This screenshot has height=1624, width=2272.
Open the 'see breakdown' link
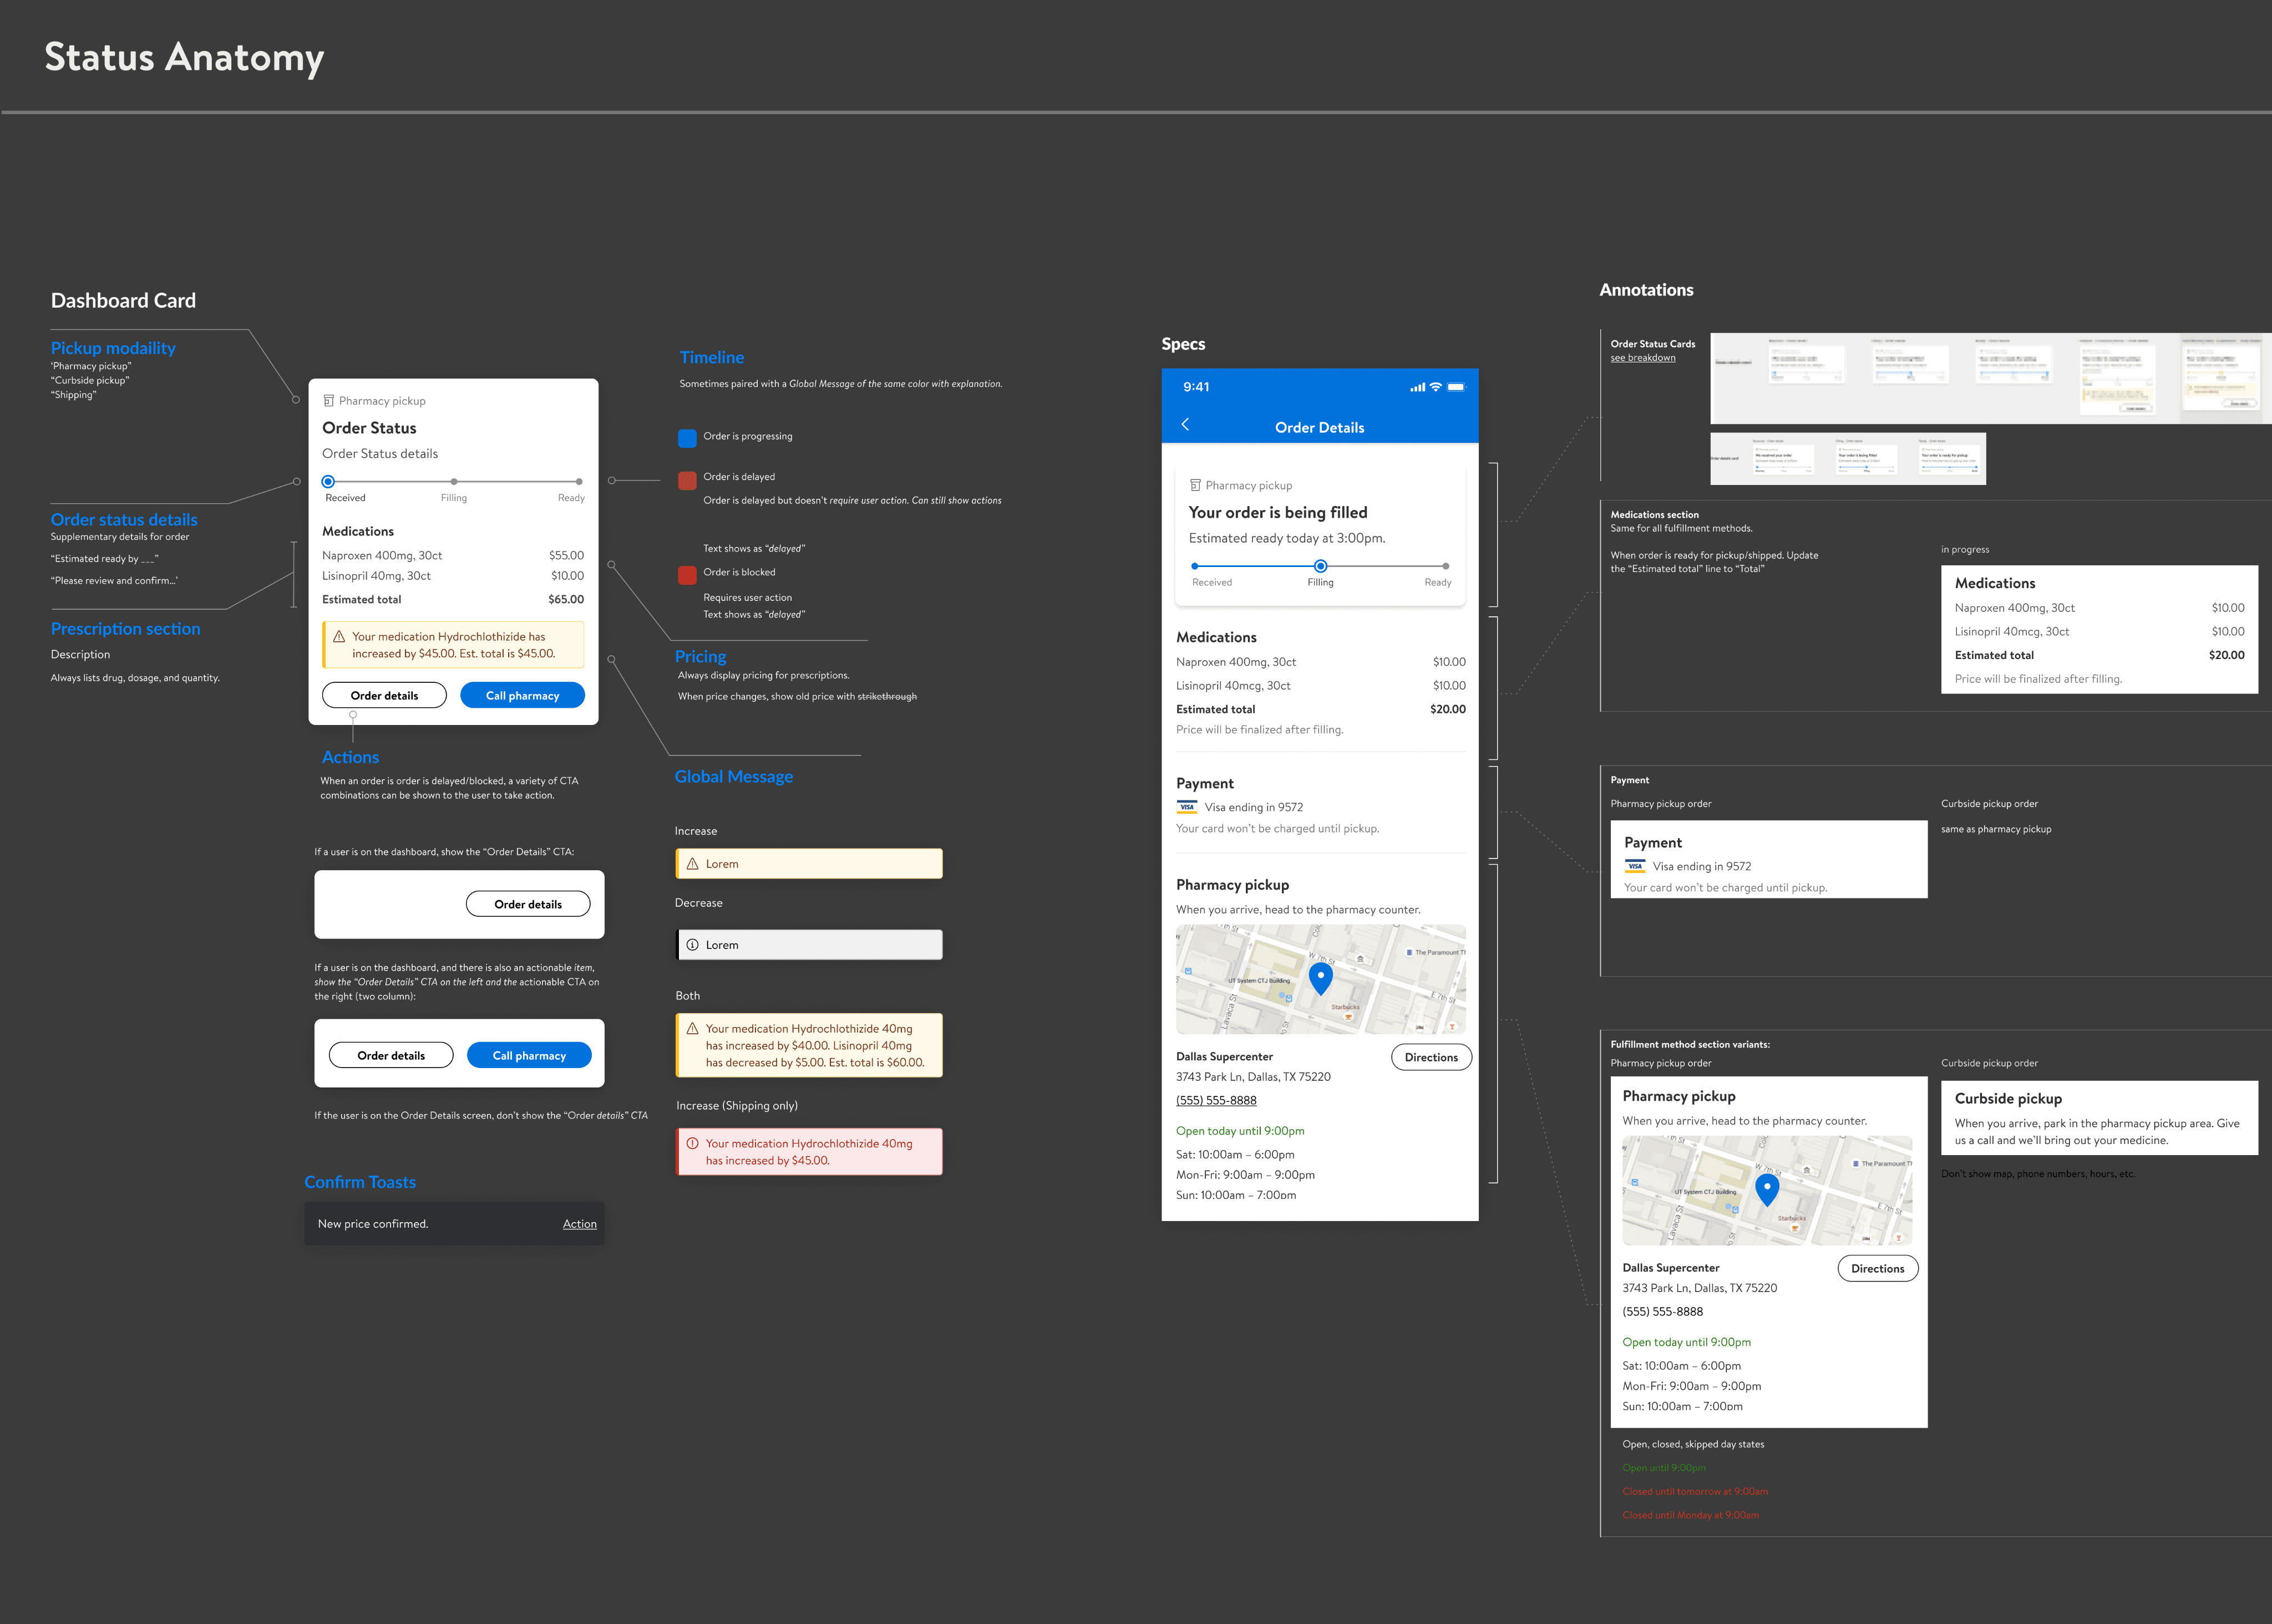click(1642, 358)
